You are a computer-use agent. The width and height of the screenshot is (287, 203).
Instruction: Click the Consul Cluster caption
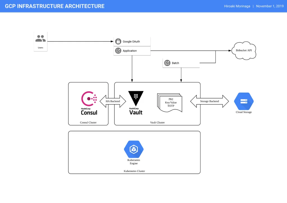pyautogui.click(x=88, y=122)
